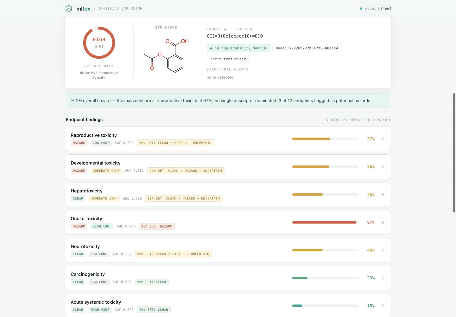The width and height of the screenshot is (456, 317).
Task: Click the HIGH 0.91 overall risk ring
Action: pyautogui.click(x=99, y=43)
